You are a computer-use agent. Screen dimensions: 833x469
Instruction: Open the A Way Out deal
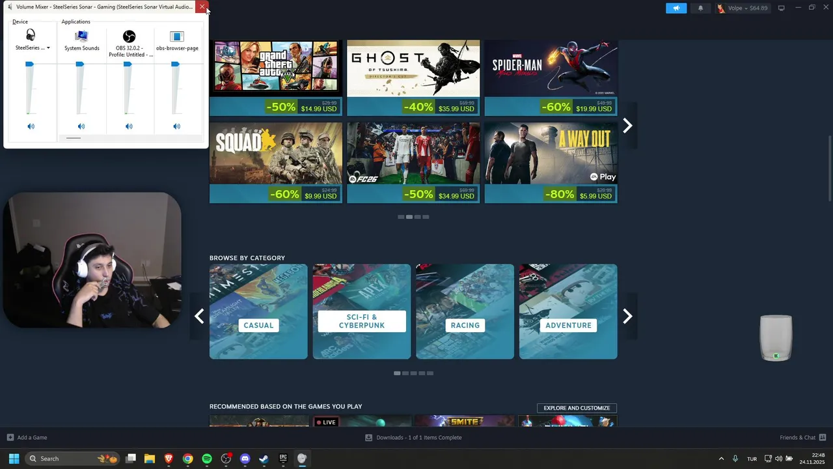(551, 163)
